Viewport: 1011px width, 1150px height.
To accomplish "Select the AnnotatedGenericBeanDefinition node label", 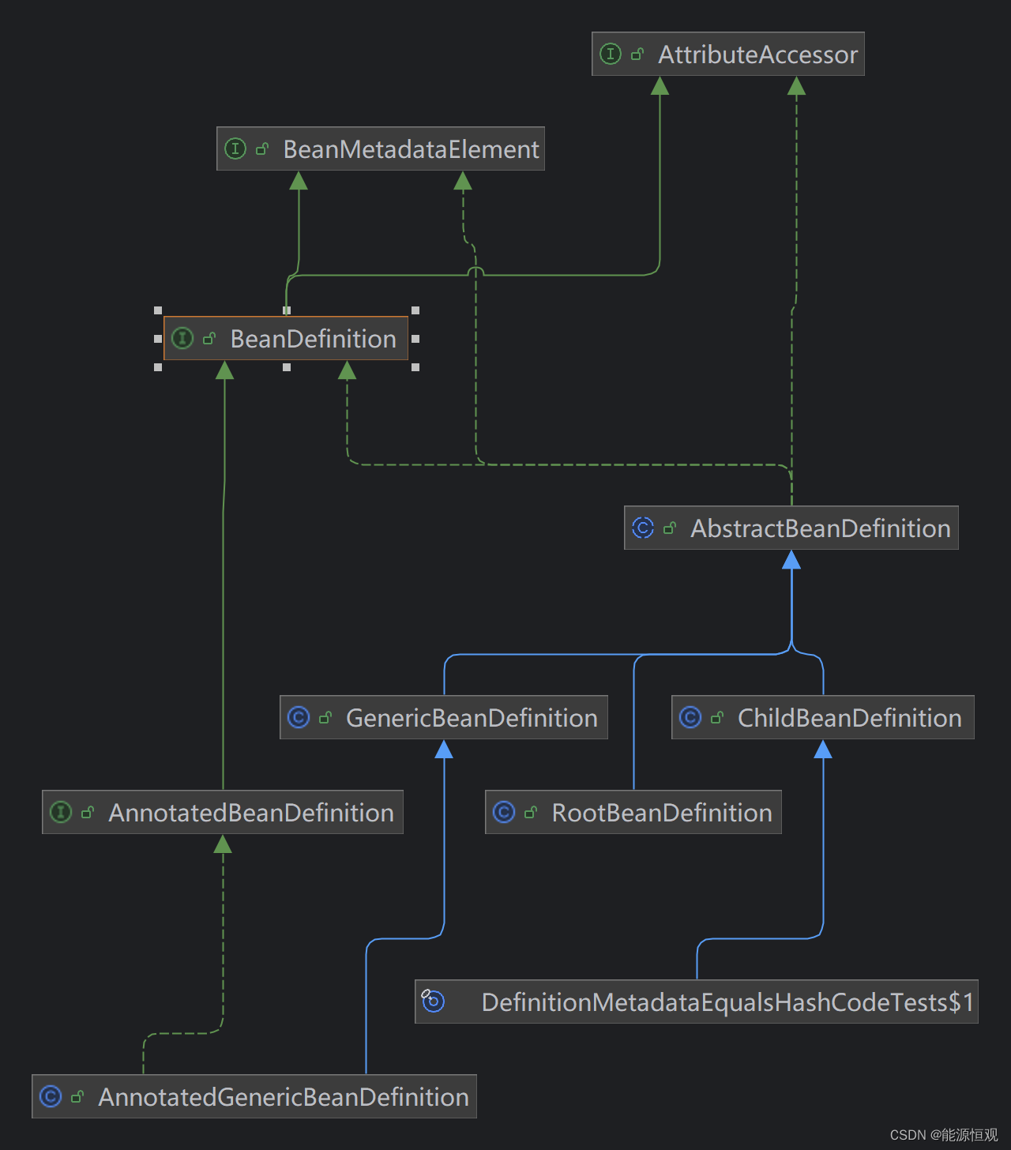I will point(284,1097).
